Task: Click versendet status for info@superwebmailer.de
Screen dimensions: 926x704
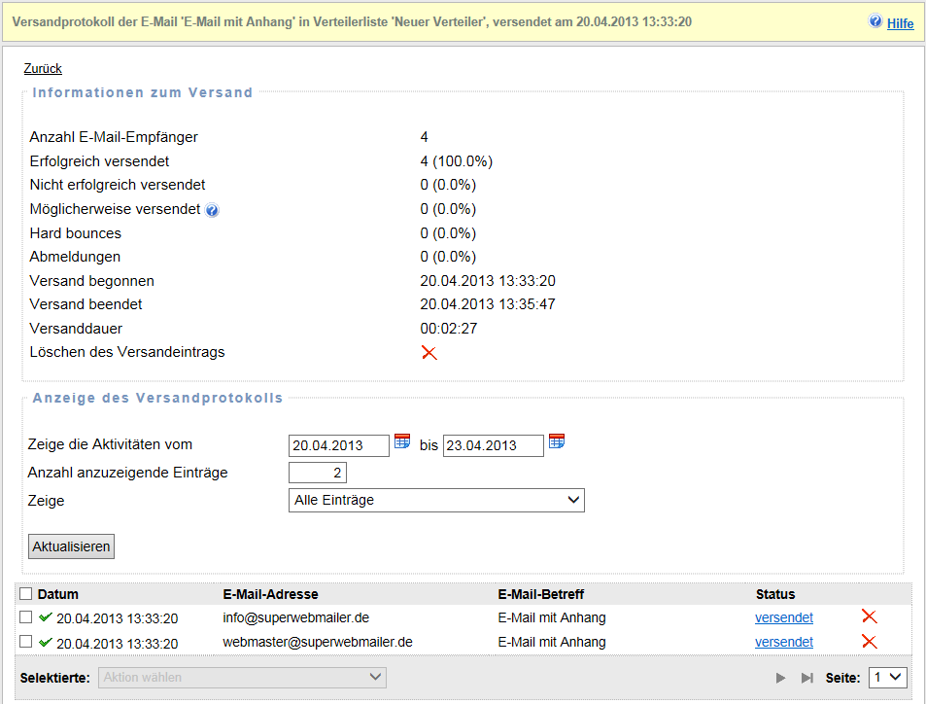Action: click(x=783, y=617)
